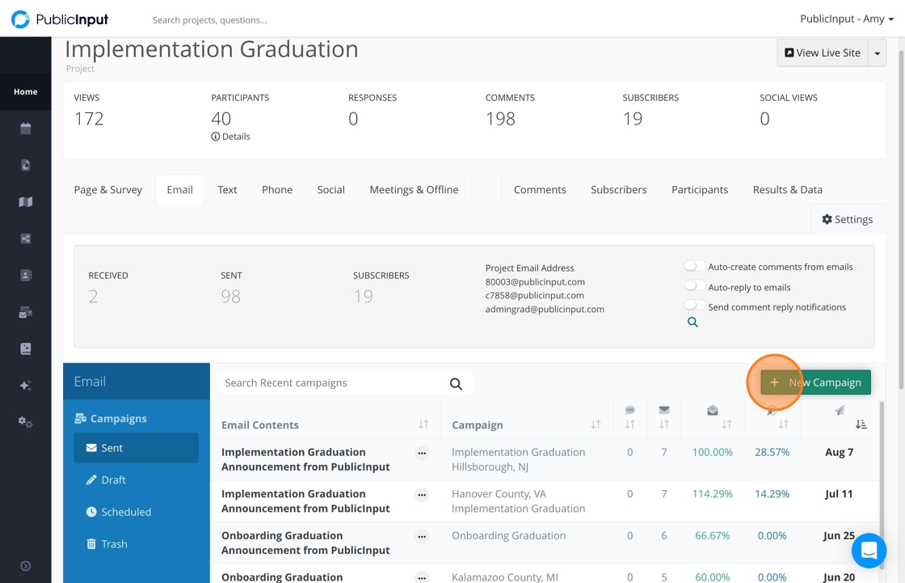The width and height of the screenshot is (905, 583).
Task: Open the Settings button
Action: pyautogui.click(x=847, y=219)
